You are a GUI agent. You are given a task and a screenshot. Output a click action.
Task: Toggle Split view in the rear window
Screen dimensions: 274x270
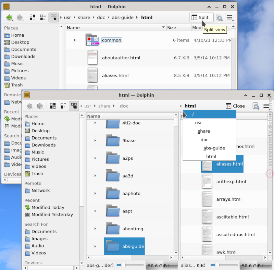point(201,17)
